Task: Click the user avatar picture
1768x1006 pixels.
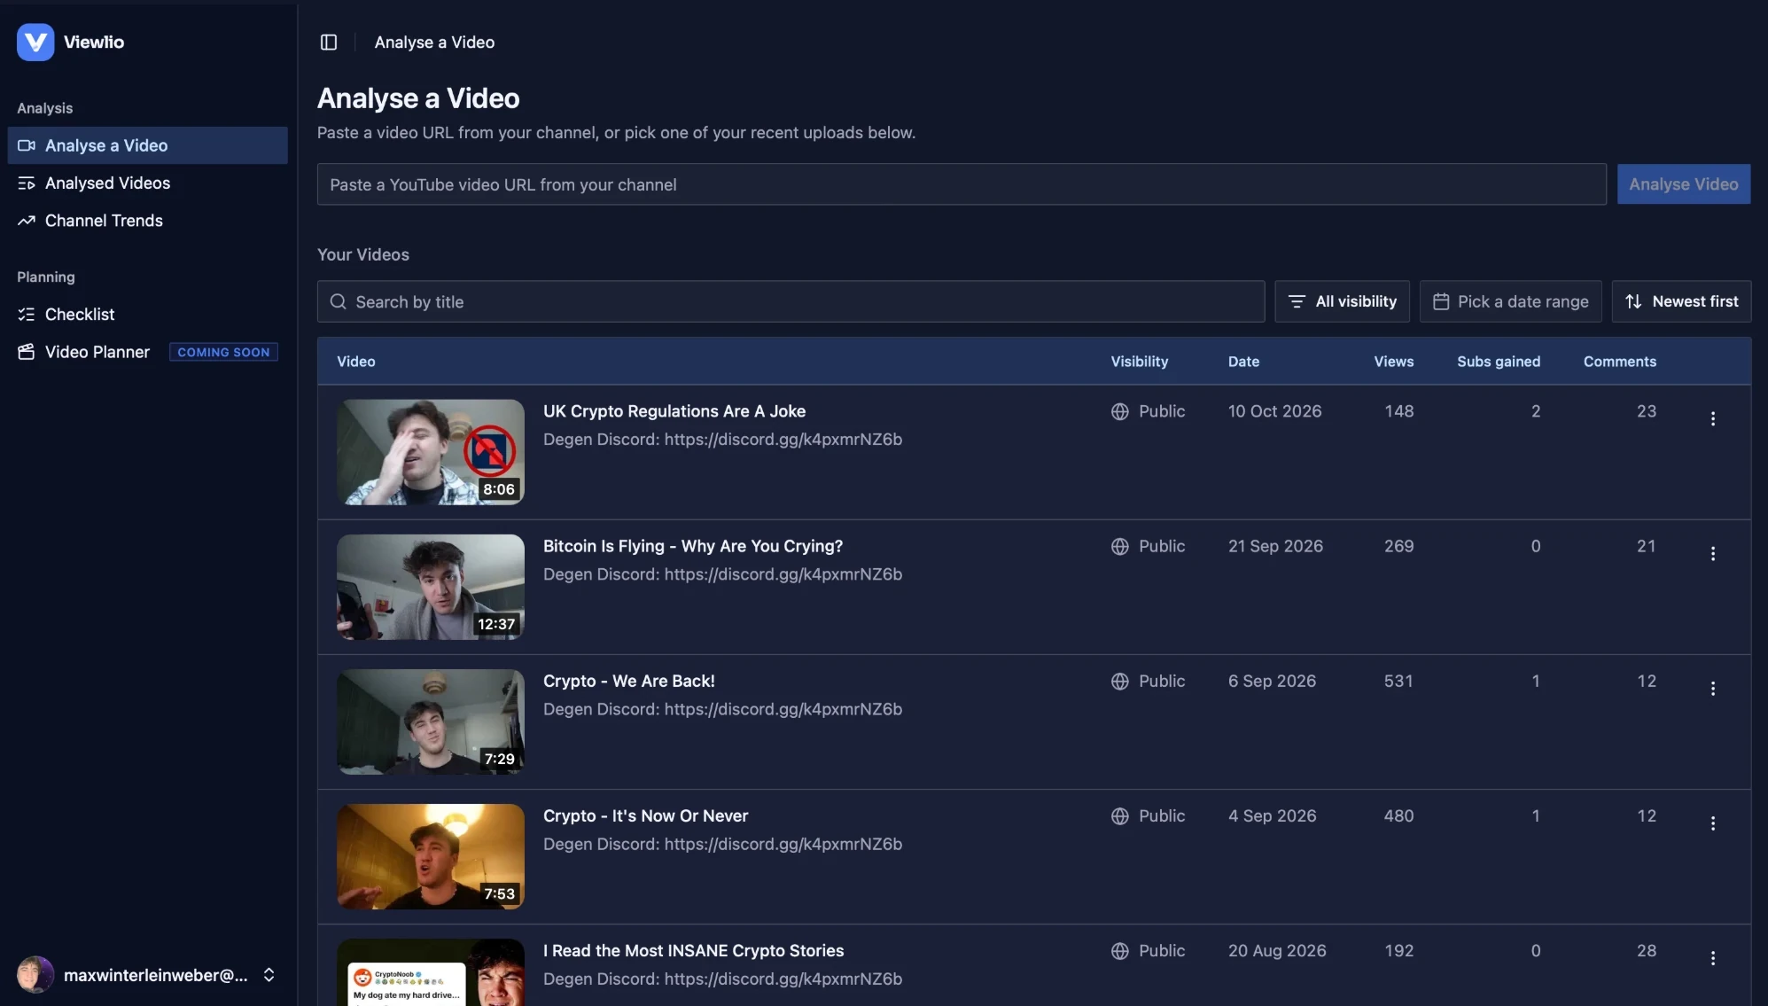Action: (35, 975)
